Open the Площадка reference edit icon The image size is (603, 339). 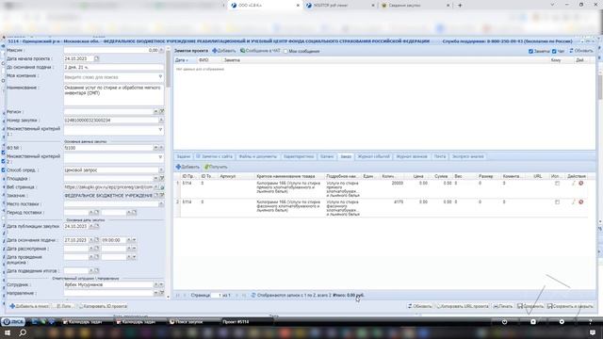(162, 178)
